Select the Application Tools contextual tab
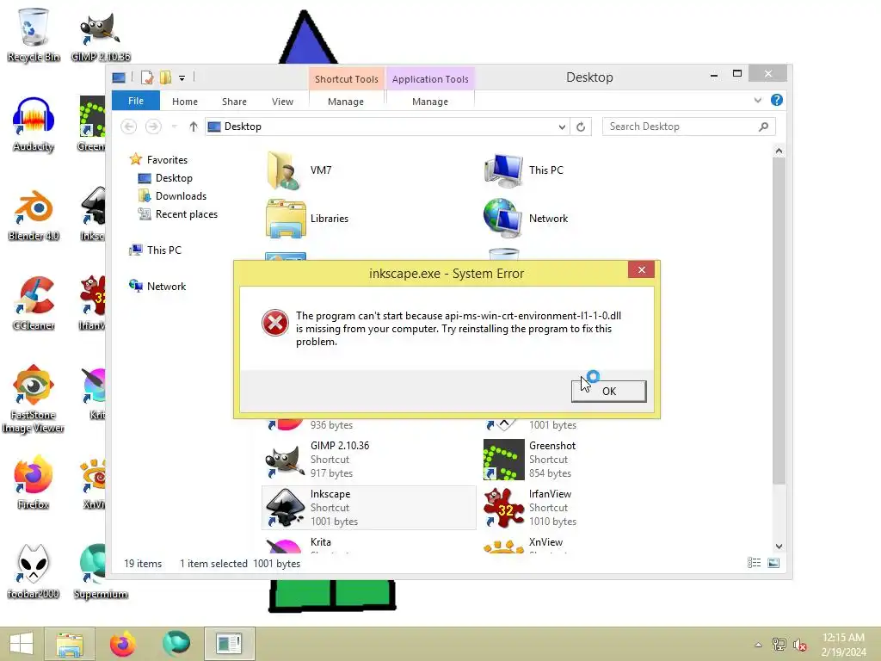The width and height of the screenshot is (881, 661). pyautogui.click(x=430, y=79)
